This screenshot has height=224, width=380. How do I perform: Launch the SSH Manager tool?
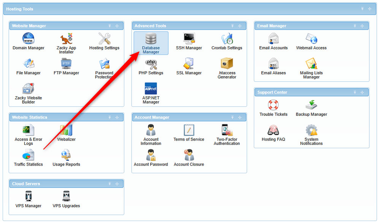[189, 42]
